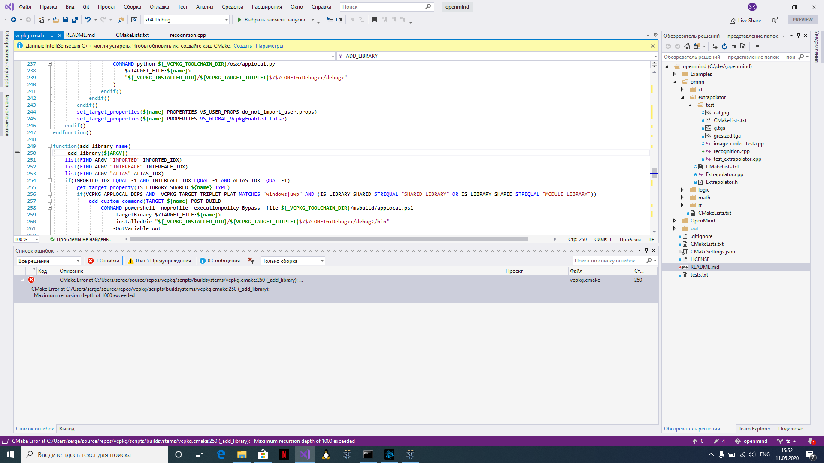
Task: Start debugging with the green play arrow
Action: [x=239, y=20]
